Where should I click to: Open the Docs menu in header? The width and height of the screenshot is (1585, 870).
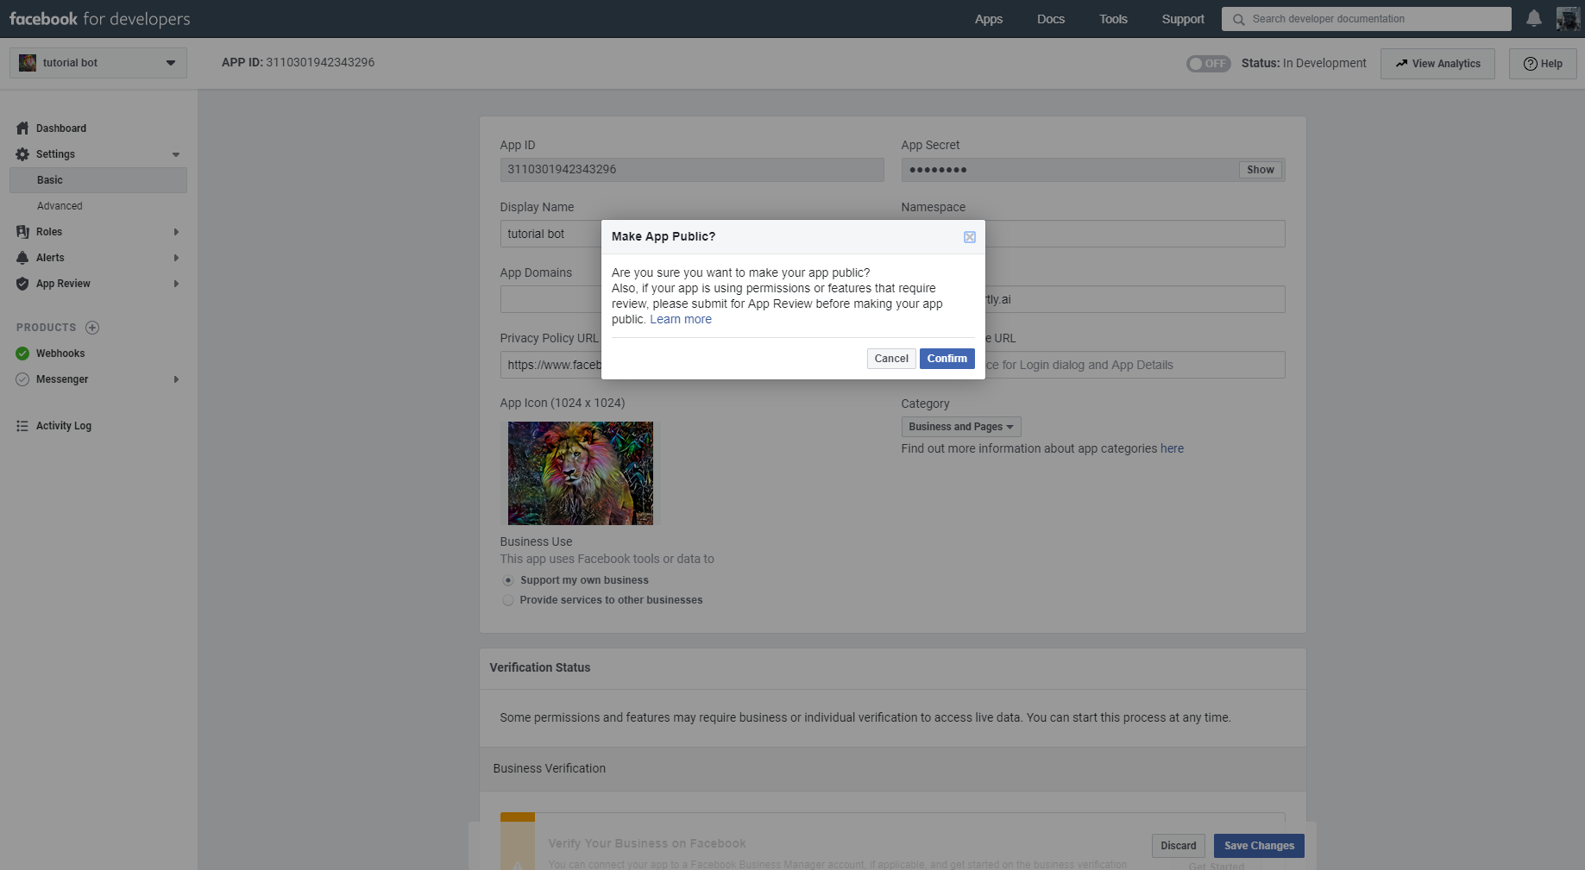[1051, 19]
